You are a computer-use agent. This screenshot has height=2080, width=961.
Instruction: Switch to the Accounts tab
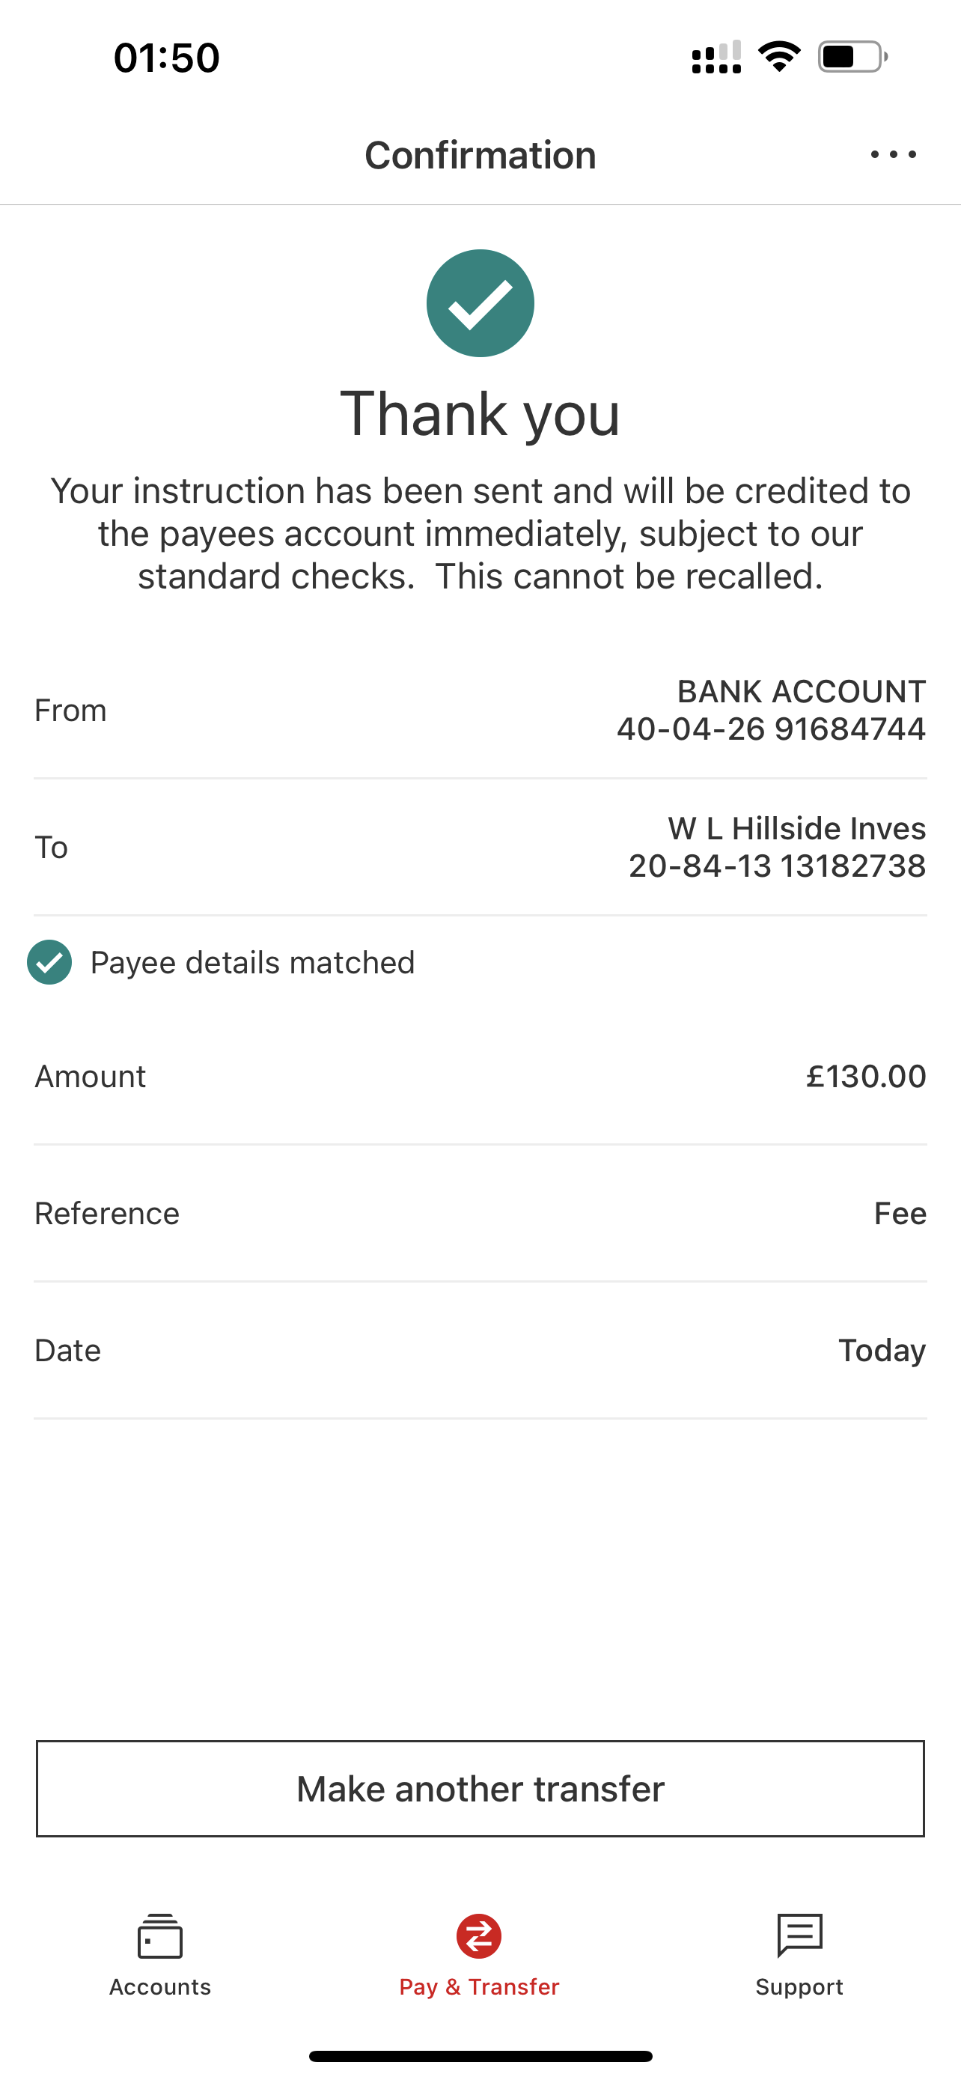(x=159, y=1986)
